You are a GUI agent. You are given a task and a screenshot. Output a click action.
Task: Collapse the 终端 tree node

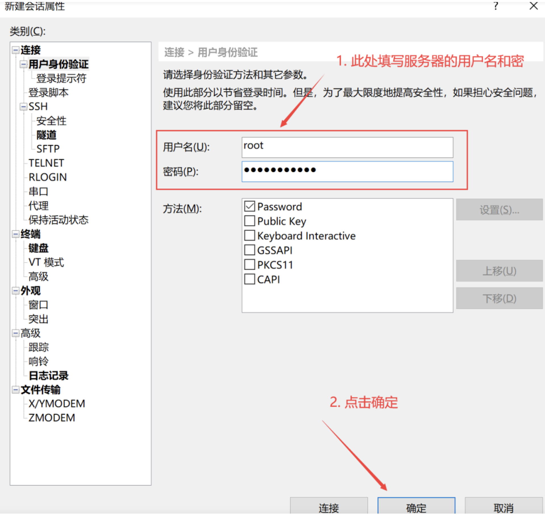click(x=15, y=234)
